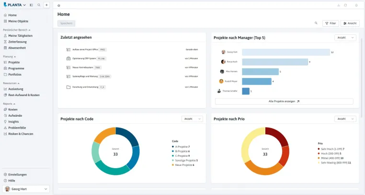Click the Abwesenheit calendar icon
This screenshot has width=365, height=195.
click(x=5, y=48)
